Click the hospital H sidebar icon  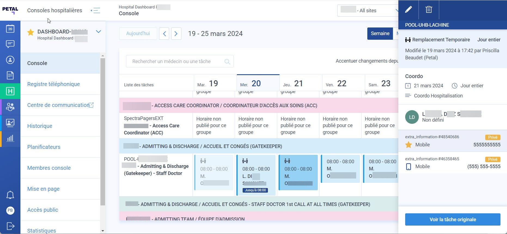click(10, 91)
